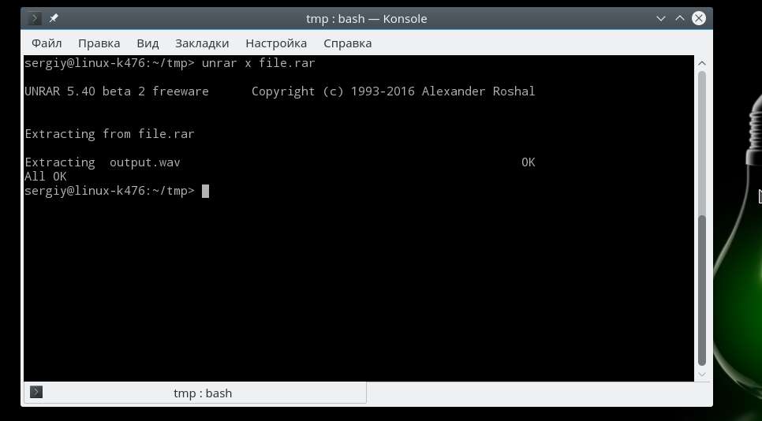The image size is (762, 421).
Task: Open the Настройка menu
Action: click(x=276, y=43)
